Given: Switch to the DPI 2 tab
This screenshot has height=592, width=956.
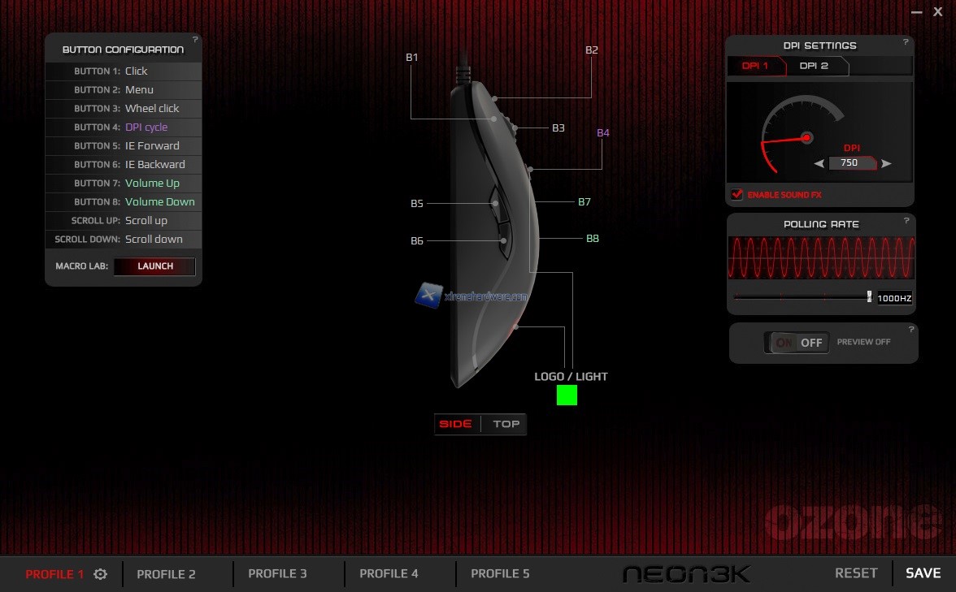Looking at the screenshot, I should click(x=814, y=66).
